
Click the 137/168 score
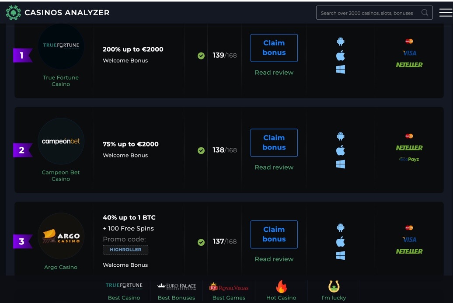pyautogui.click(x=224, y=241)
